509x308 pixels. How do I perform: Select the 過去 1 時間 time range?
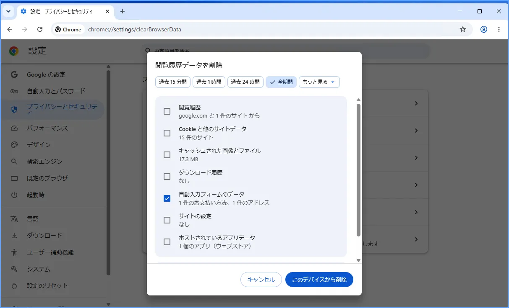209,82
